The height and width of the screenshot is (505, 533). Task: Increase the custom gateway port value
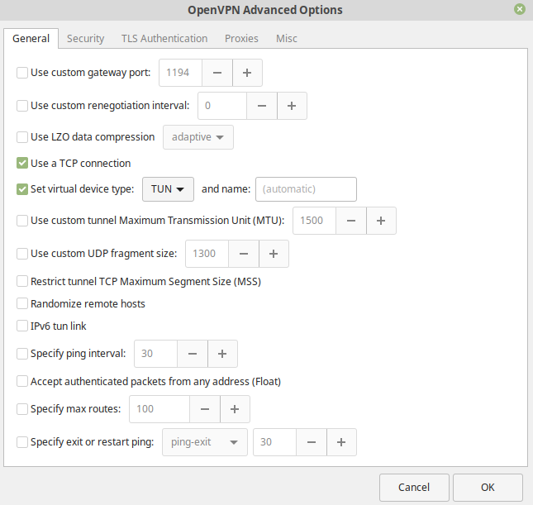(x=247, y=73)
